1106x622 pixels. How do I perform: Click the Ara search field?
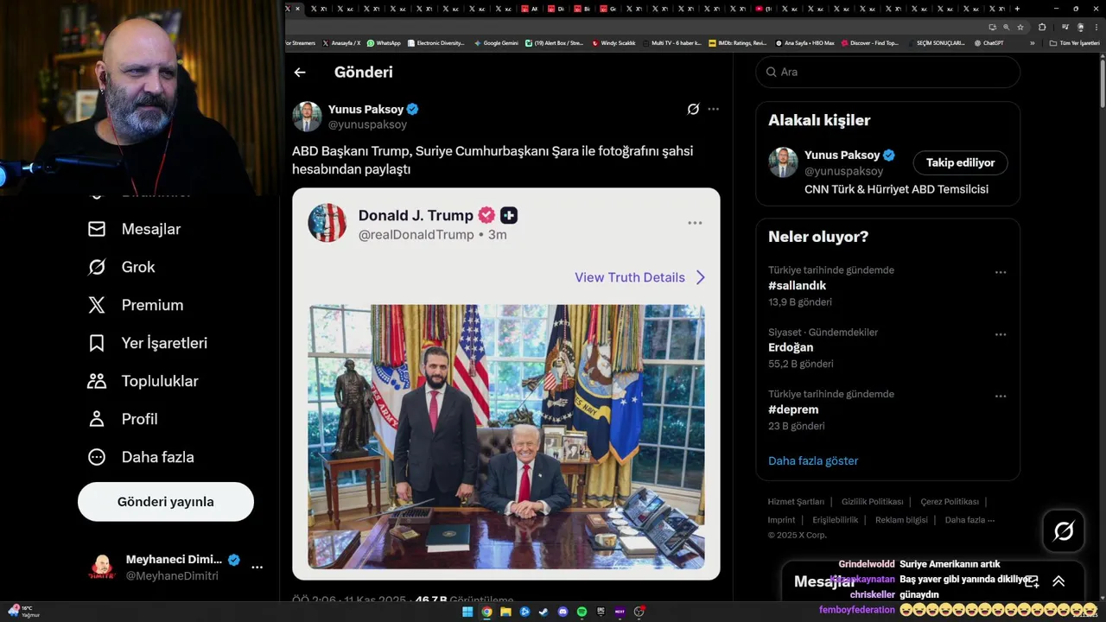click(888, 72)
